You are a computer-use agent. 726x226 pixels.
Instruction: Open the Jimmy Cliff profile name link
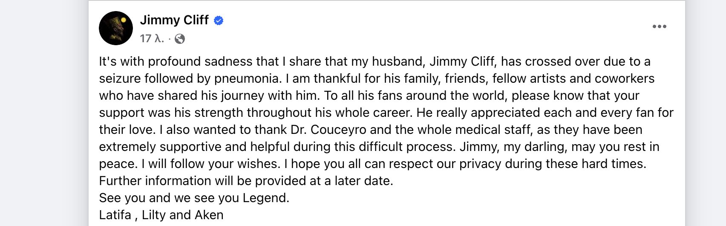[174, 20]
